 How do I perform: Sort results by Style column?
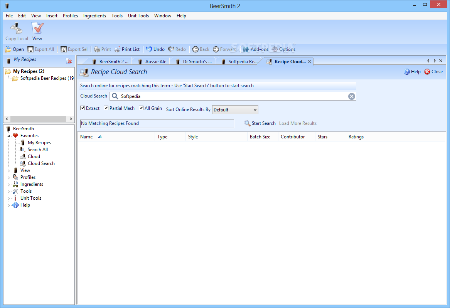[216, 137]
